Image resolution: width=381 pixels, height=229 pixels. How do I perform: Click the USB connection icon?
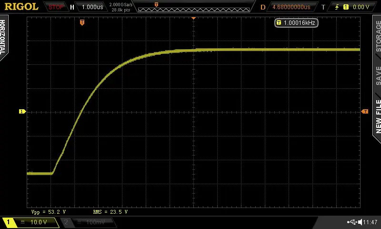click(x=352, y=222)
